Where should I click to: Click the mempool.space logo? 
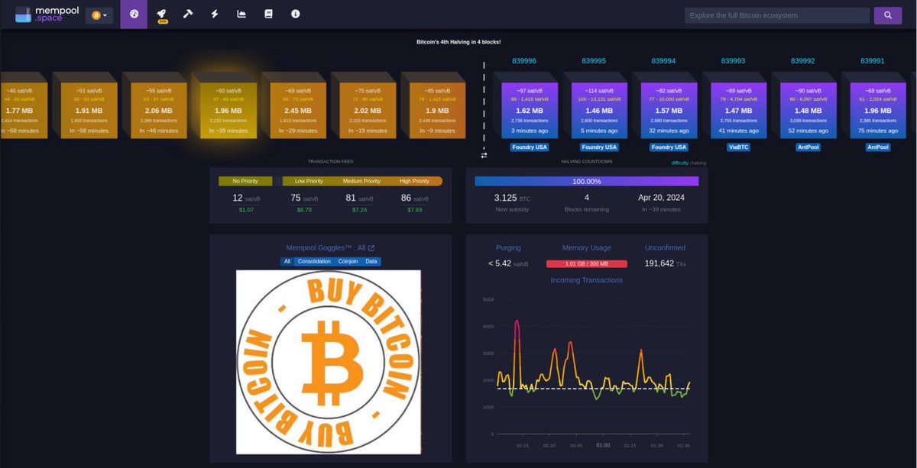(x=47, y=15)
